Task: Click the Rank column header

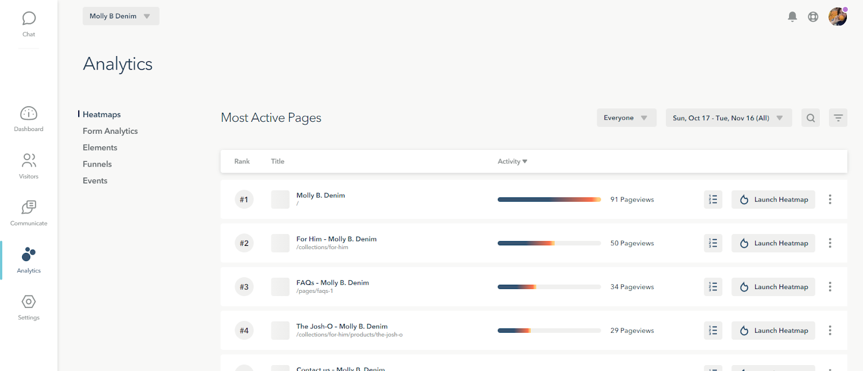Action: pos(242,162)
